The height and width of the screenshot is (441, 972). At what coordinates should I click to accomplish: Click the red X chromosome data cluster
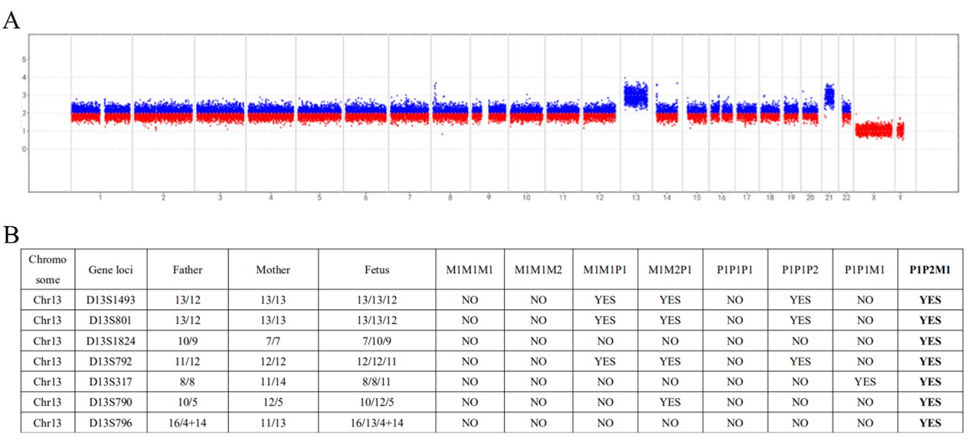872,130
